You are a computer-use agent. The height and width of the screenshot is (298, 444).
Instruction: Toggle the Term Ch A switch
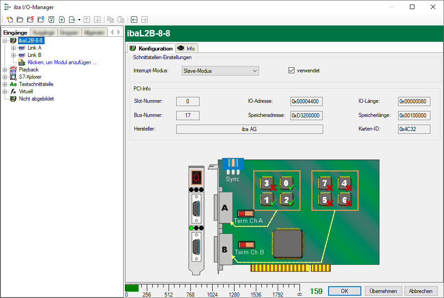246,213
